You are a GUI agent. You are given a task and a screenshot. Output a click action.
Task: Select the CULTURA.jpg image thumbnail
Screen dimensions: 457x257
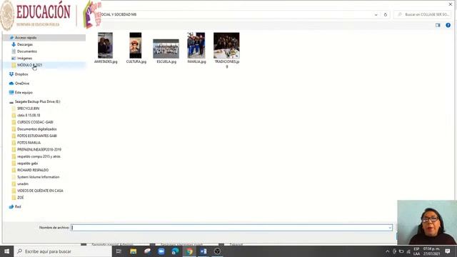point(136,46)
